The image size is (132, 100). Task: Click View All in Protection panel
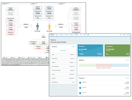coord(127,78)
